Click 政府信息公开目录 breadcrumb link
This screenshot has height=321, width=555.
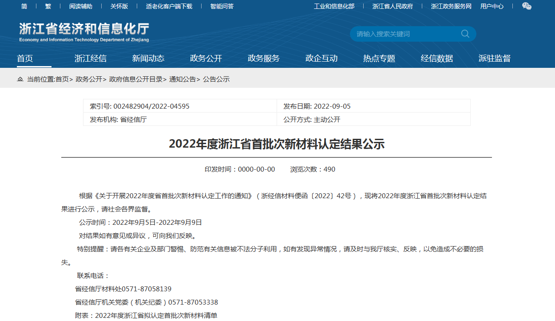(x=136, y=79)
